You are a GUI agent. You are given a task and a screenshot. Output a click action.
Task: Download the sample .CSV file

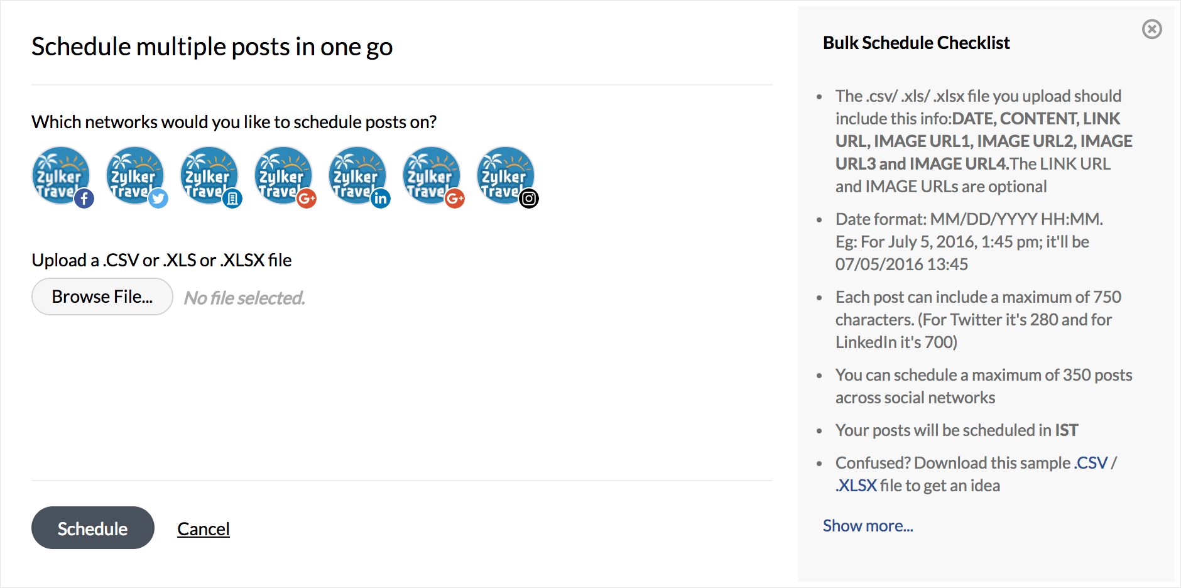point(1091,463)
